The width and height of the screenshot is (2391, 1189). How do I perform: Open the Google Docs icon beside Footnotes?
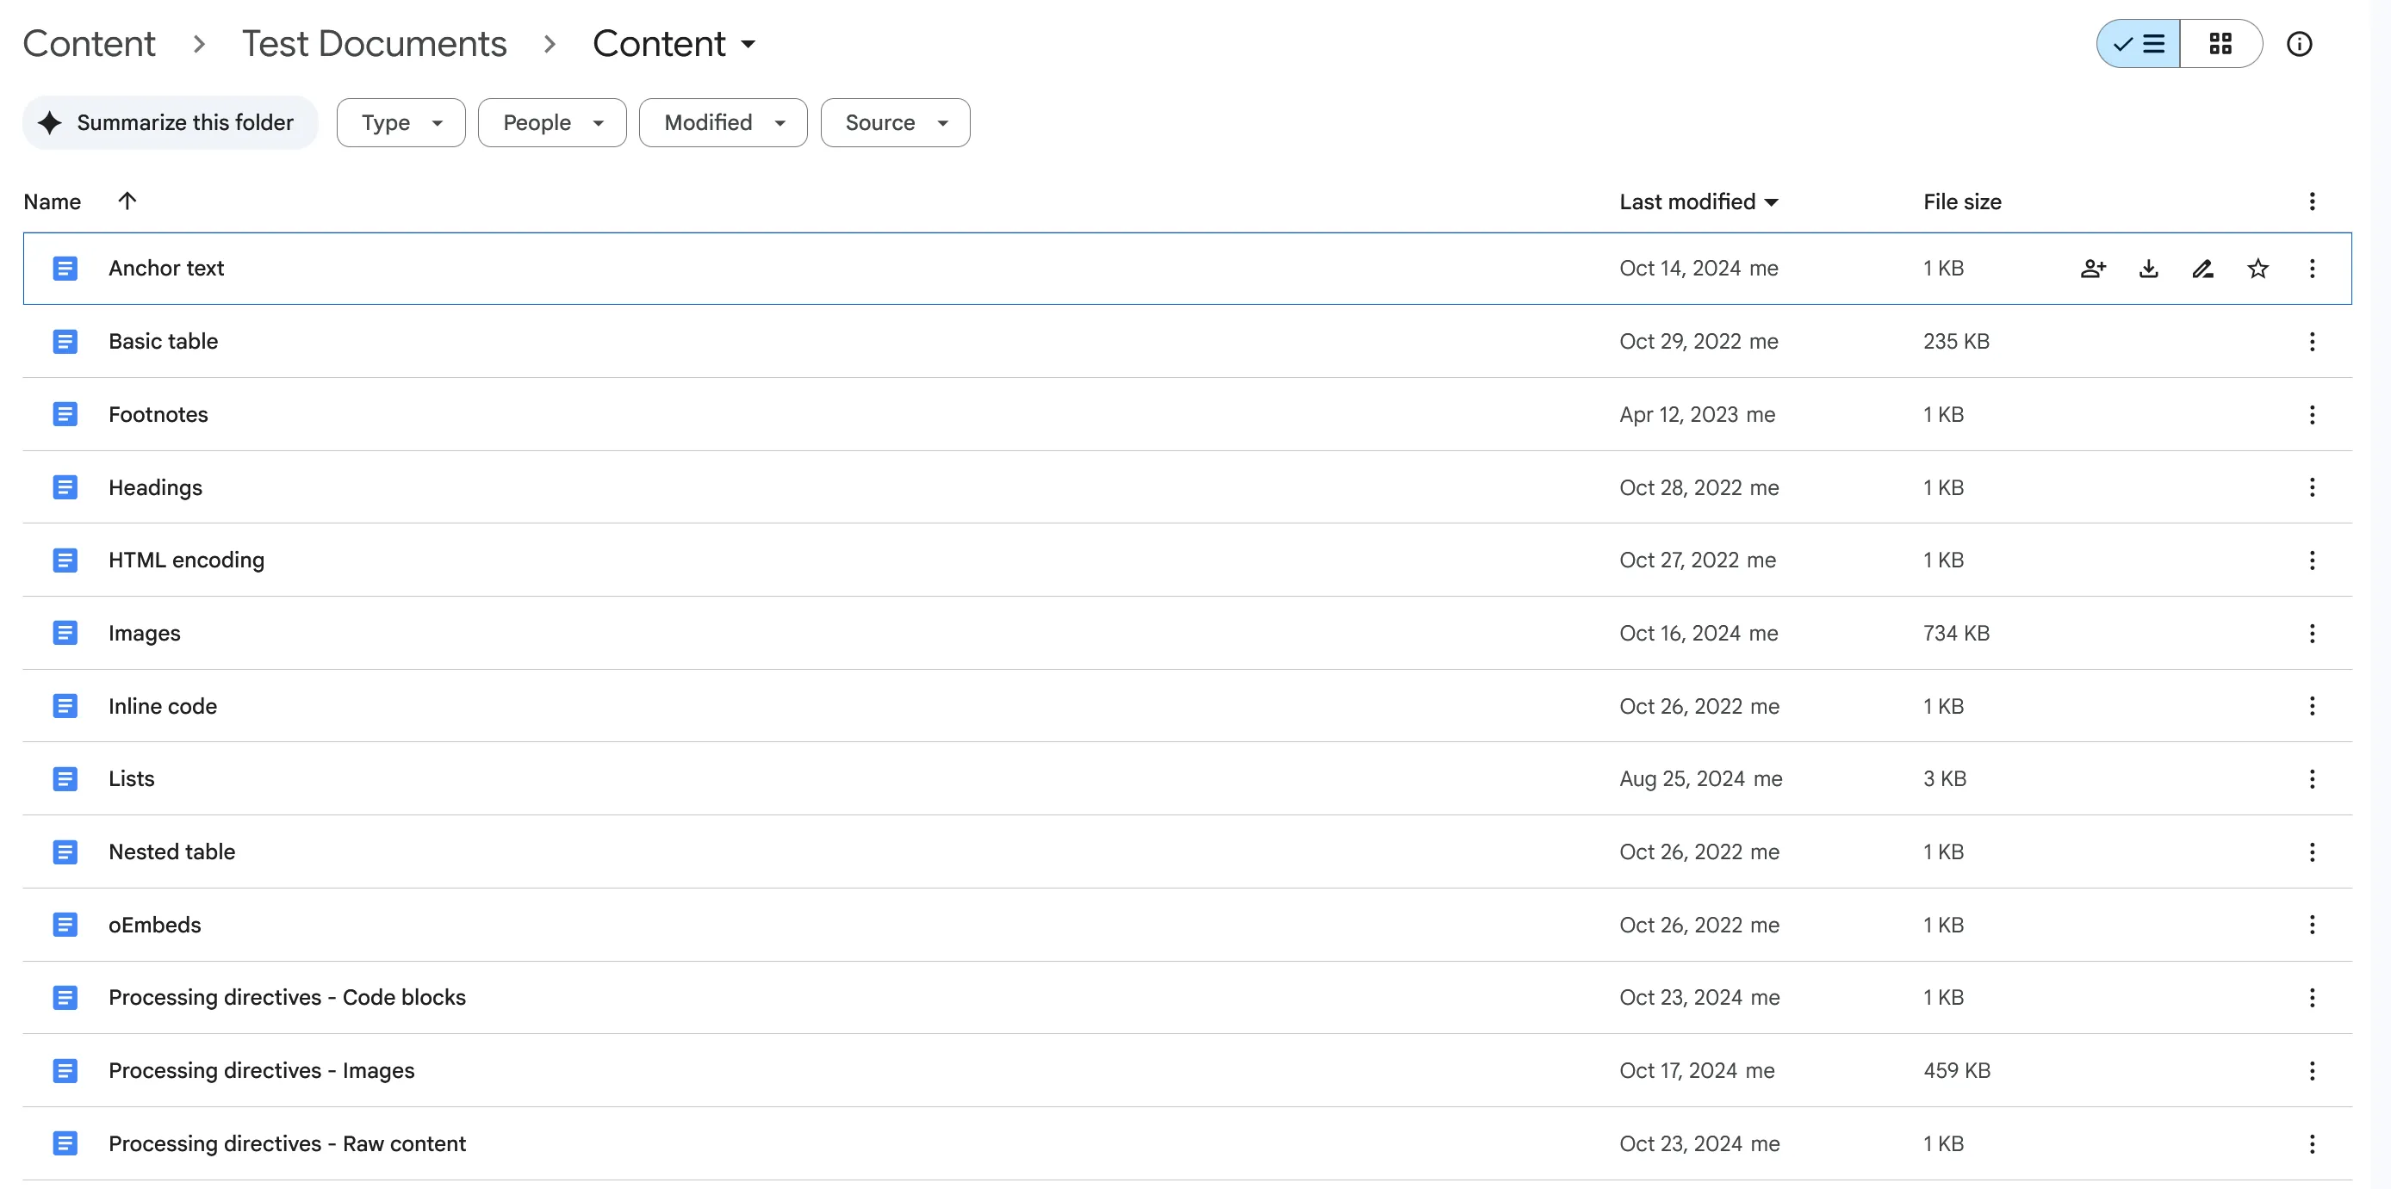(x=65, y=413)
